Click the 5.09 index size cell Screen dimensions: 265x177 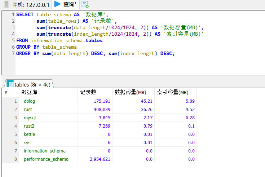[x=176, y=101]
